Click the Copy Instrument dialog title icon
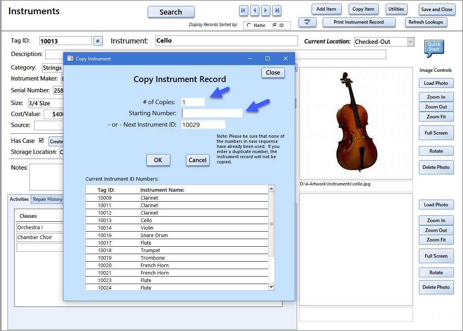The height and width of the screenshot is (331, 463). click(70, 58)
